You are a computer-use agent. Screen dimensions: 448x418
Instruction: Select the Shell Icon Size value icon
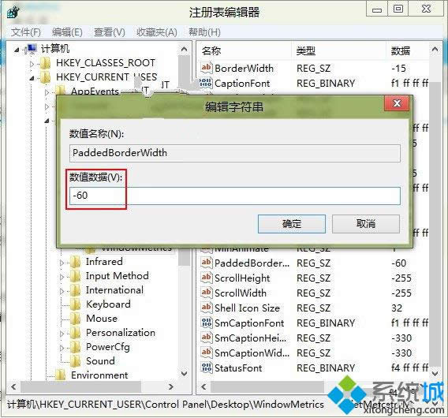(207, 308)
